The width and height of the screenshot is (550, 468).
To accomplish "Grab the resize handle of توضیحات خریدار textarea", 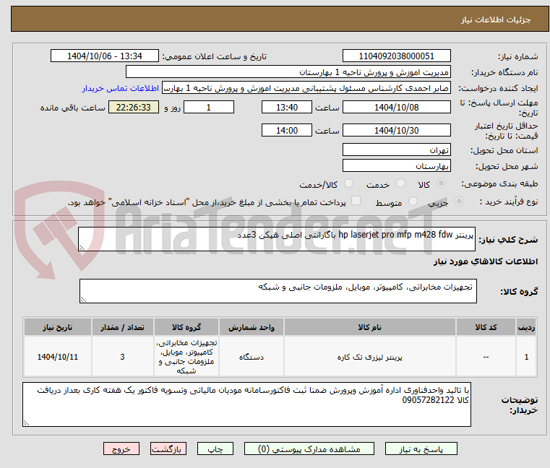I will coord(26,422).
